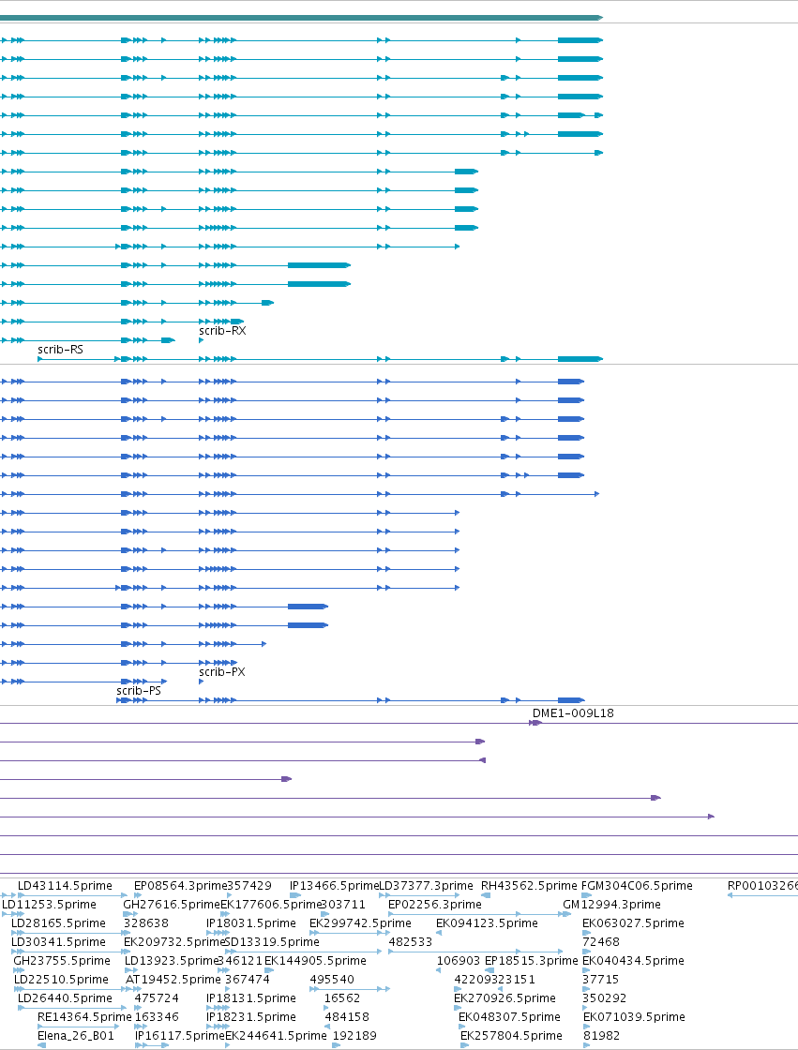Click the 16562 feature label
The height and width of the screenshot is (1050, 798).
pos(342,998)
